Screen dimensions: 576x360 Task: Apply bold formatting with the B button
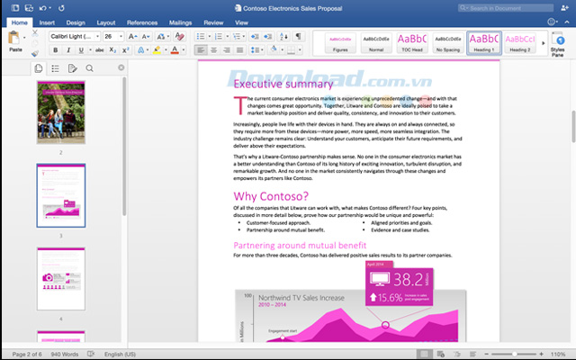(55, 50)
